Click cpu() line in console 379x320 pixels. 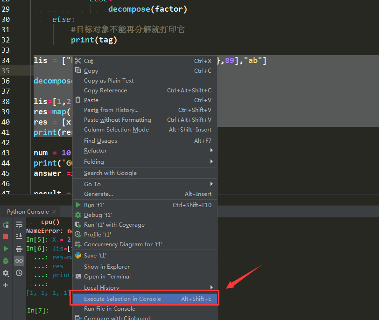pos(50,222)
